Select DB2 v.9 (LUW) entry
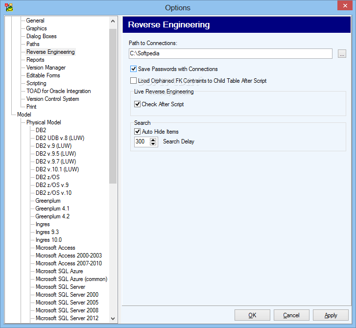The height and width of the screenshot is (328, 356). point(53,146)
